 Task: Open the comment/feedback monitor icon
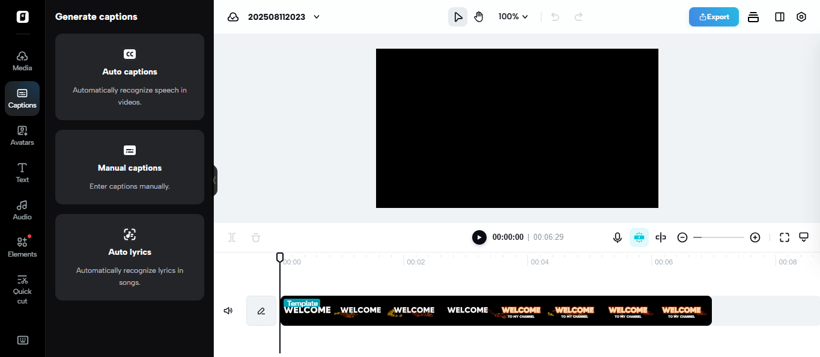click(x=804, y=237)
